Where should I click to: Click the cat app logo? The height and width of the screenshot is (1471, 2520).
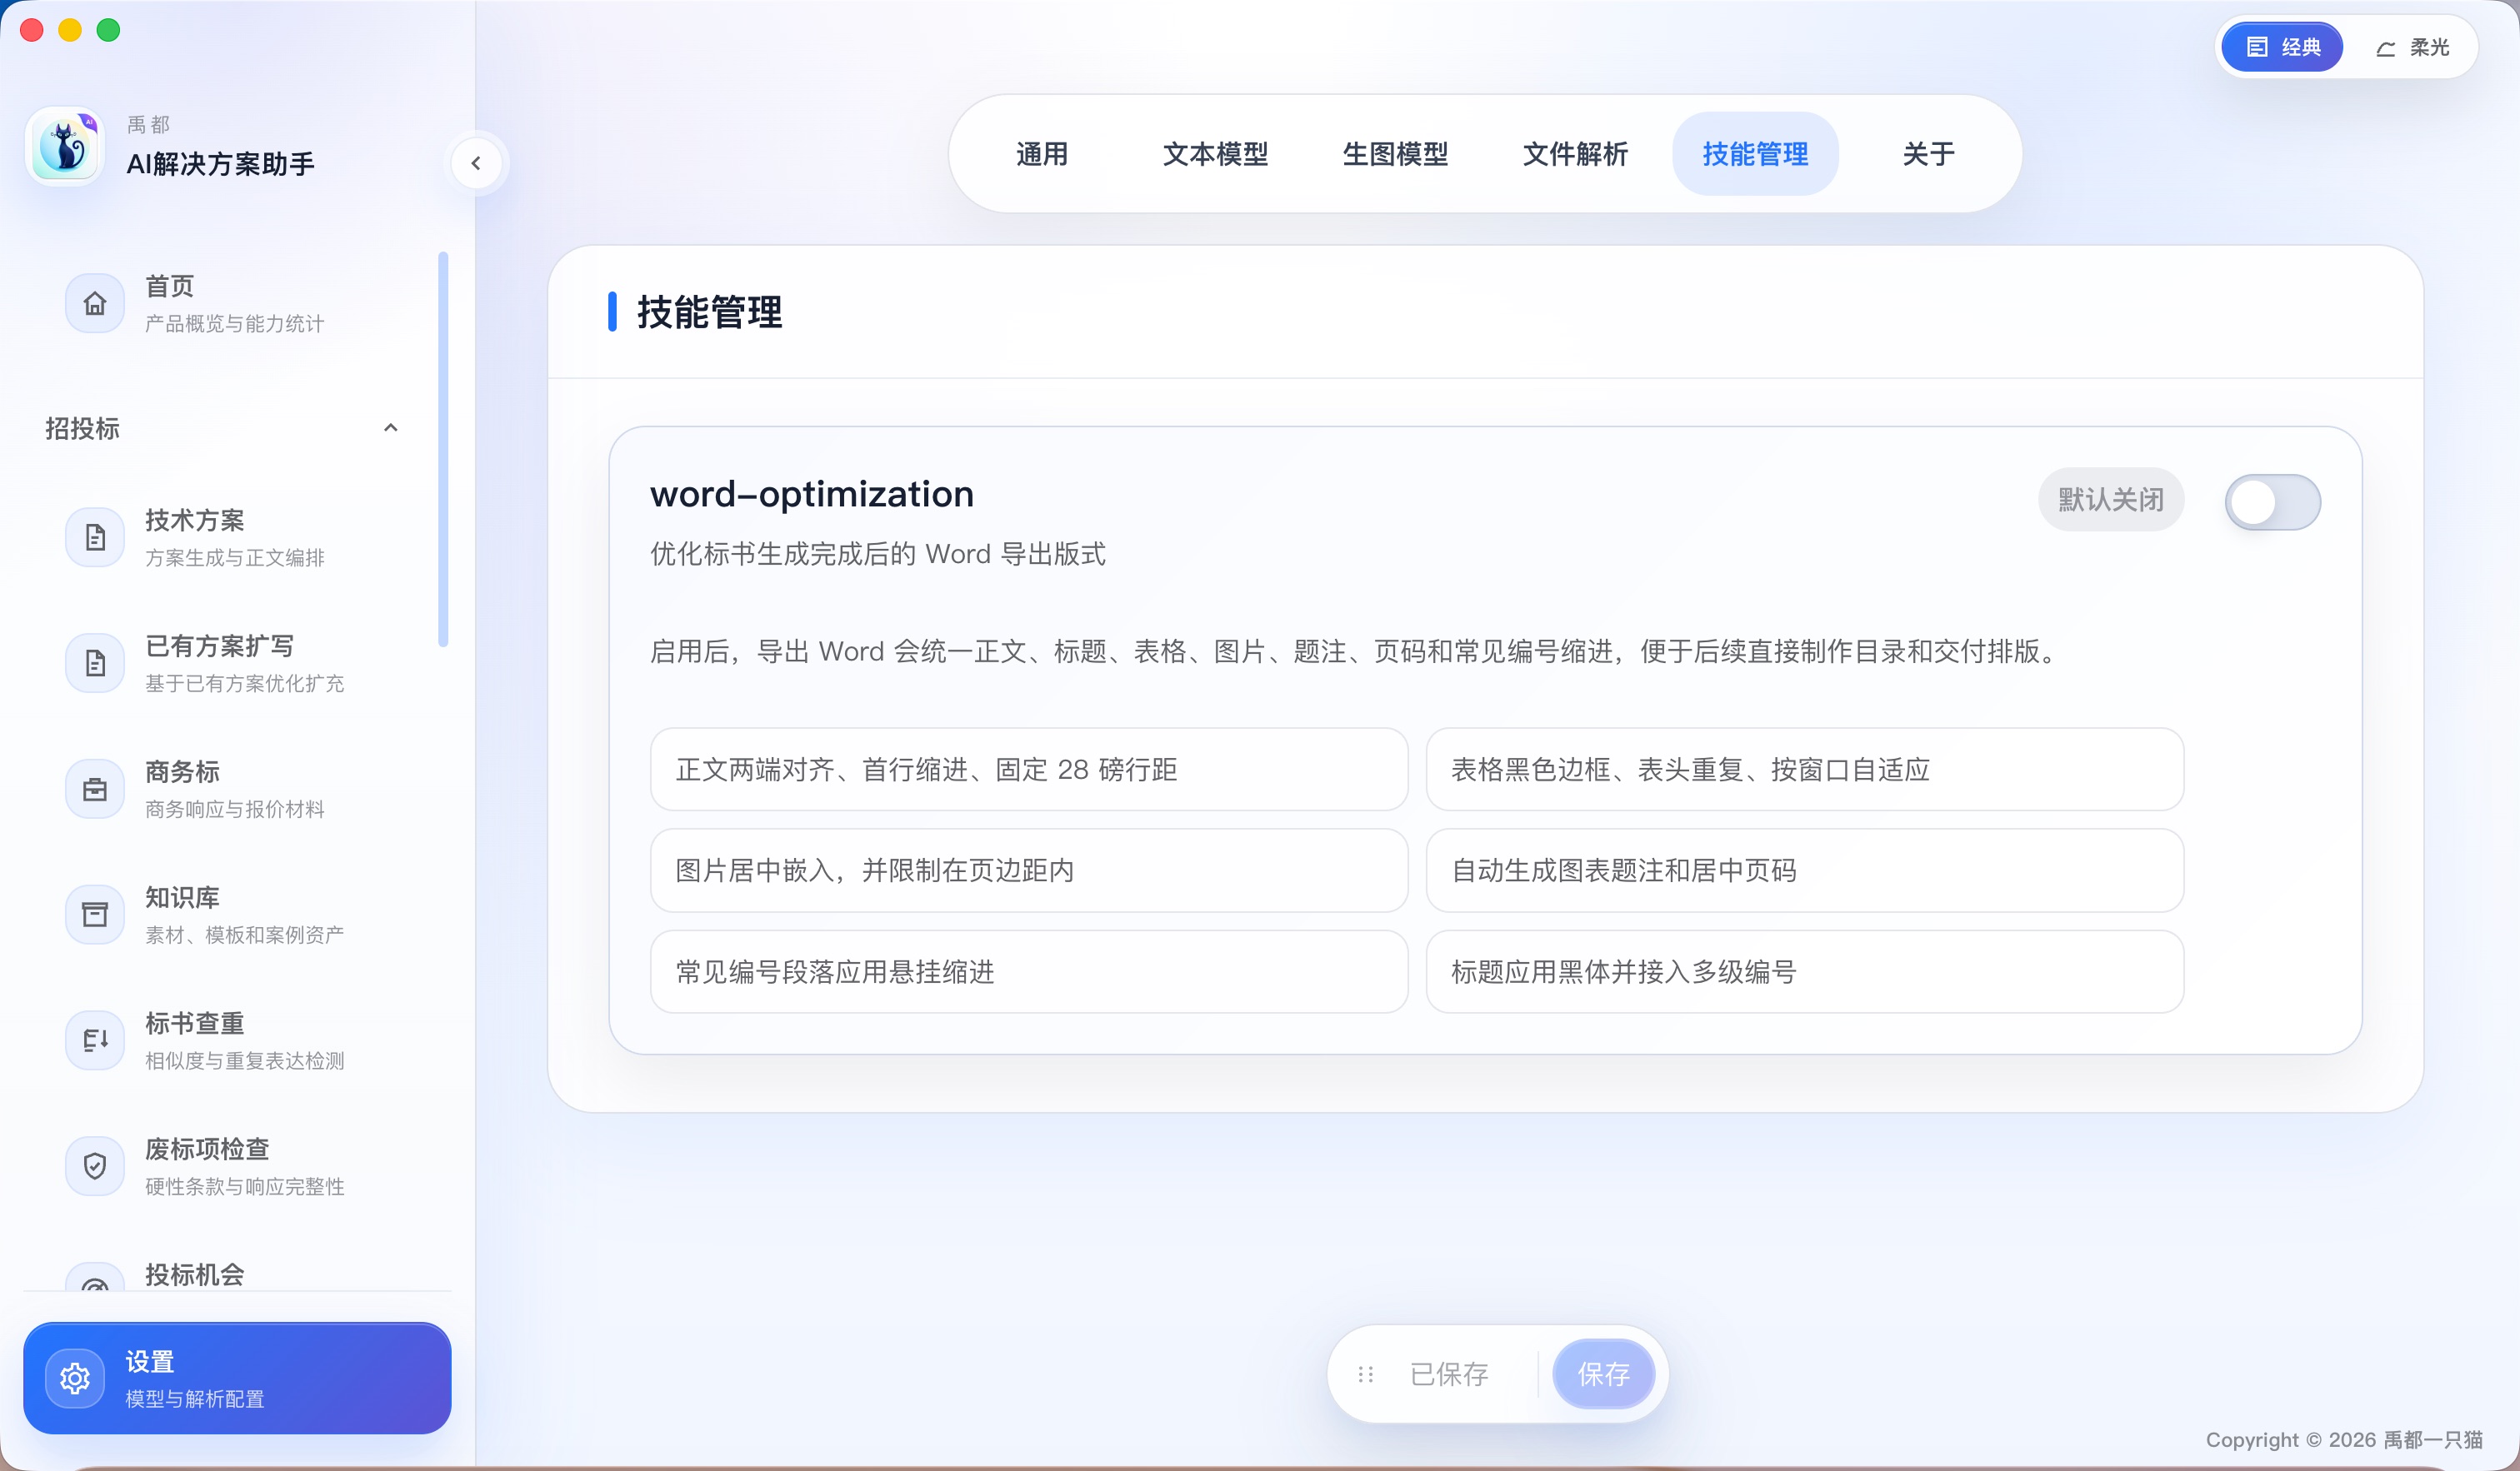pos(65,147)
